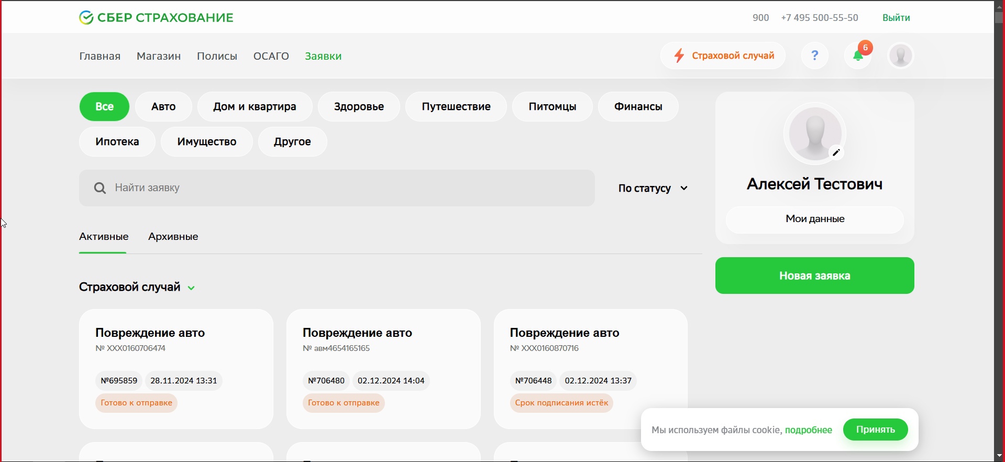The image size is (1005, 462).
Task: Filter by Ипотека category
Action: (117, 142)
